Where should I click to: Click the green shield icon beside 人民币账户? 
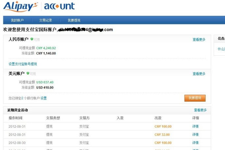click(32, 39)
